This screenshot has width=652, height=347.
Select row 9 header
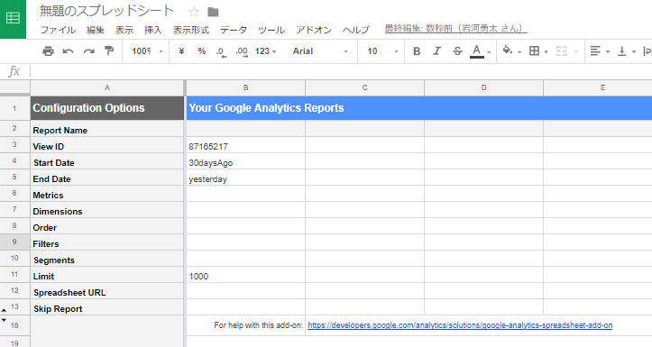[x=15, y=242]
